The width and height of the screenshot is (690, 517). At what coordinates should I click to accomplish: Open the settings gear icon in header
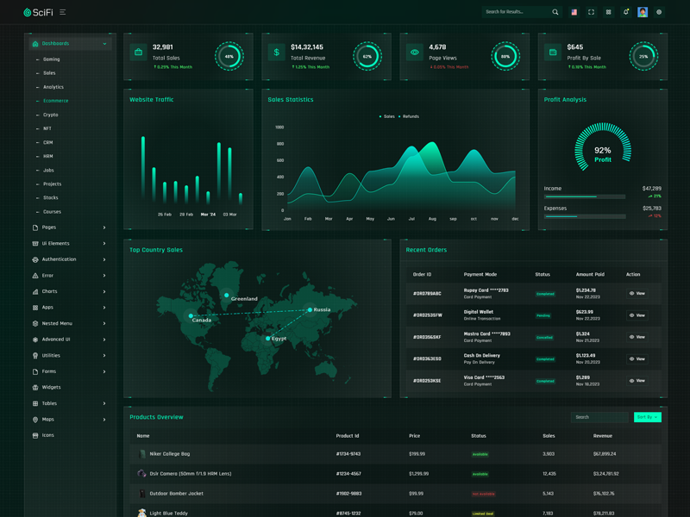(659, 12)
